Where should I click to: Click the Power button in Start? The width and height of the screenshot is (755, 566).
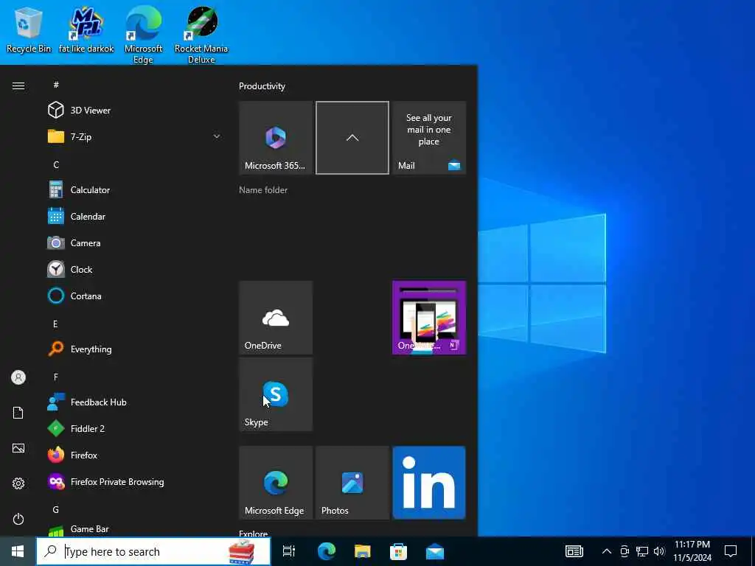tap(18, 519)
